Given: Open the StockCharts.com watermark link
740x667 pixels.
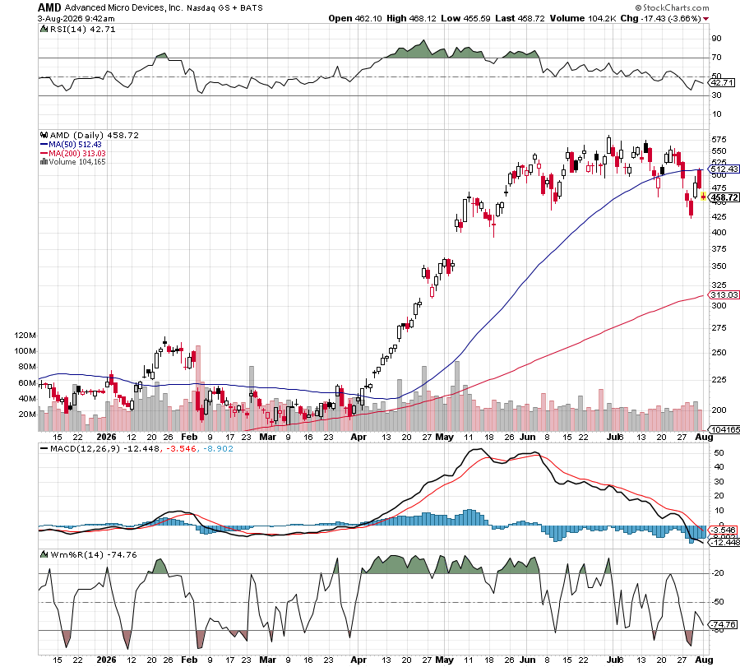Looking at the screenshot, I should click(675, 7).
